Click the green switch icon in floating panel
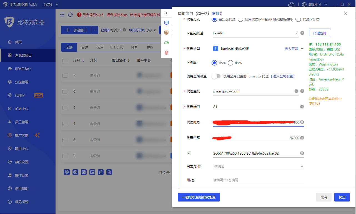This screenshot has width=356, height=214. coord(166,43)
